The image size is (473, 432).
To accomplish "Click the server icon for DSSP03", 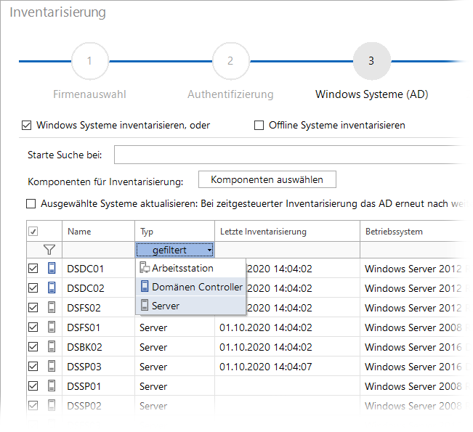I will click(52, 366).
